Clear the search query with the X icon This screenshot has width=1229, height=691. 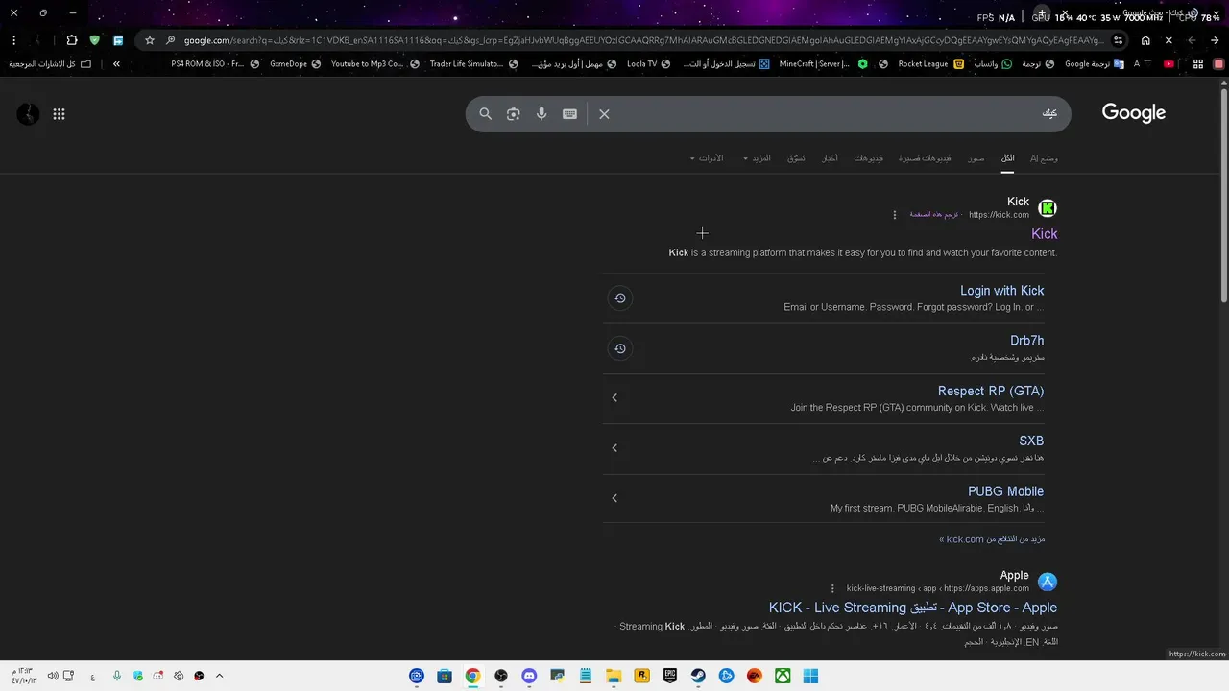(604, 114)
